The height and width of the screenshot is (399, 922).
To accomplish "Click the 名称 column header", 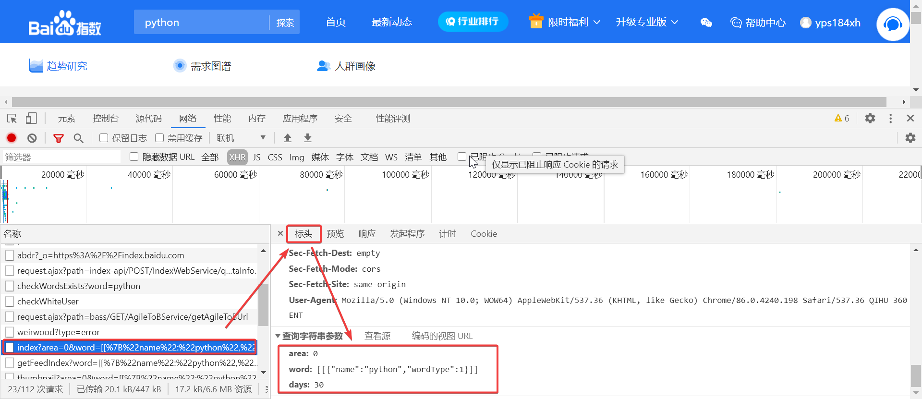I will point(135,234).
